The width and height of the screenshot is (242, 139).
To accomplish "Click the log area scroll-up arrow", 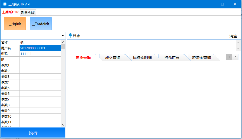I will point(238,43).
